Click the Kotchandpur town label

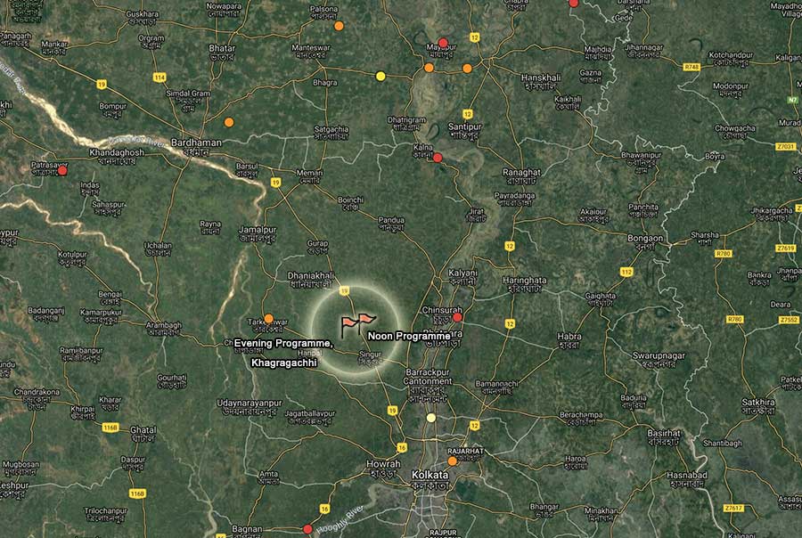[731, 54]
